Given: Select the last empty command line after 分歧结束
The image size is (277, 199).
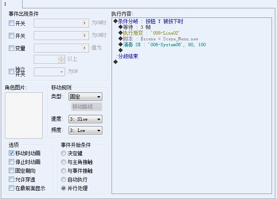Looking at the screenshot, I should point(116,62).
